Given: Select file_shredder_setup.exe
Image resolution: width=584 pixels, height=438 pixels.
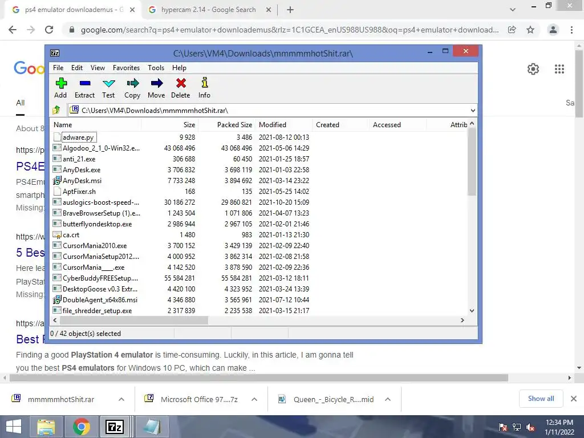Looking at the screenshot, I should pos(97,311).
